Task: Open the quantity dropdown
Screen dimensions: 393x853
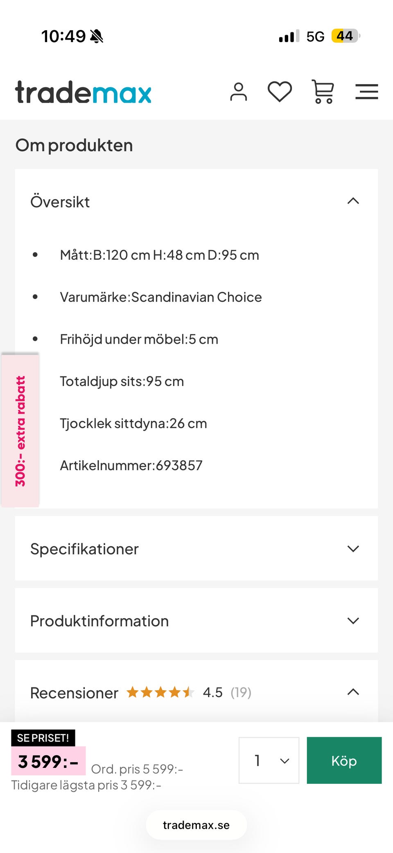Action: pos(269,761)
